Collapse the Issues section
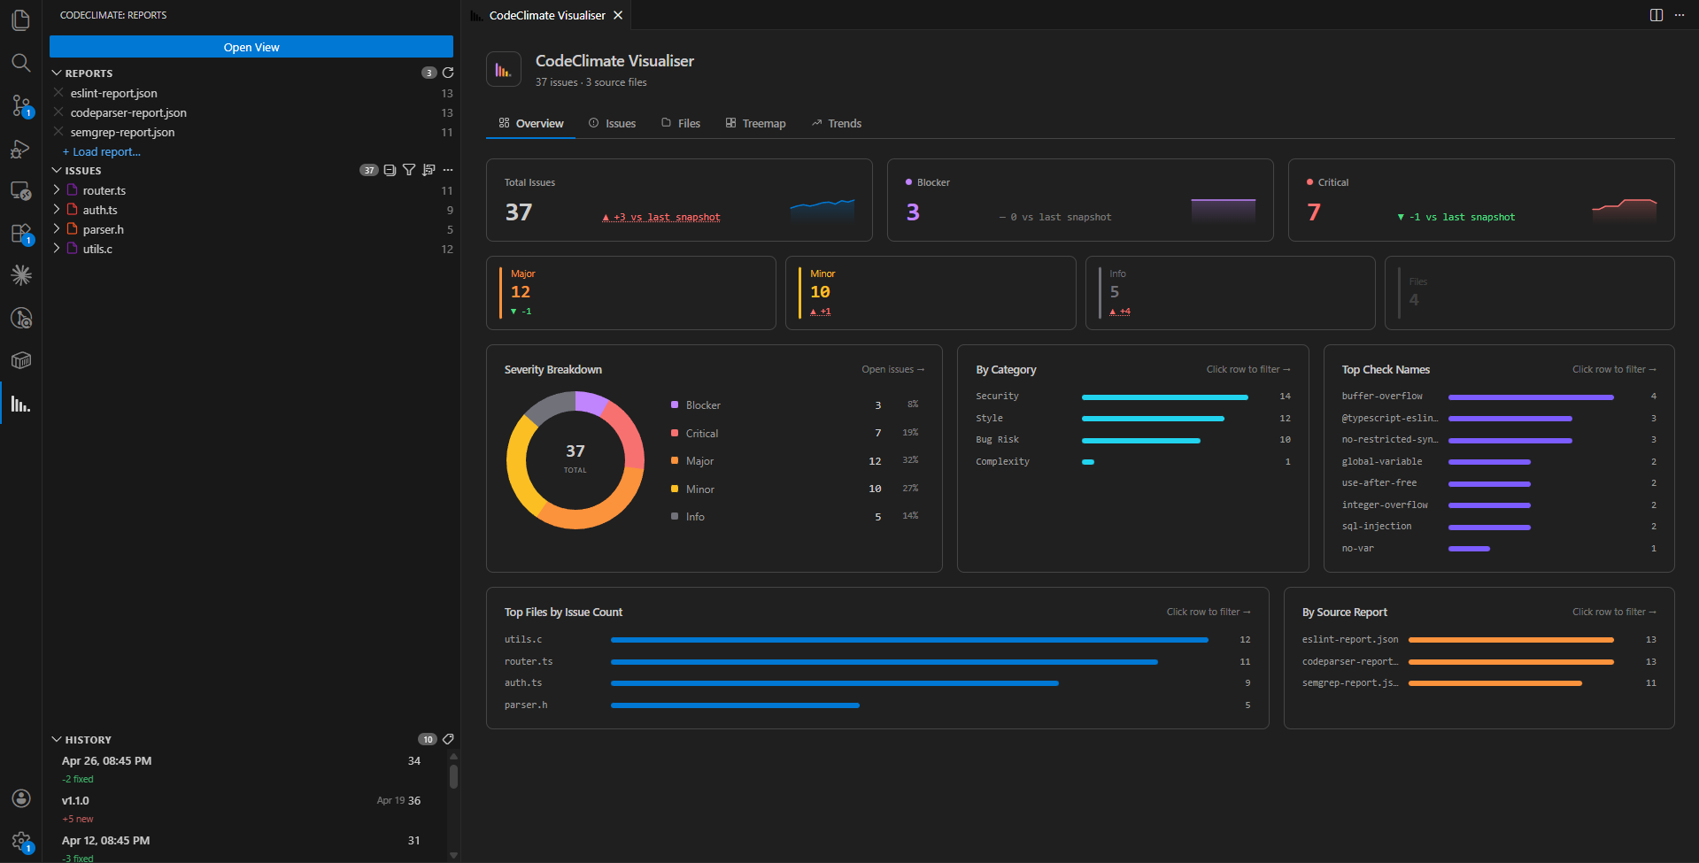Screen dimensions: 1699x863 click(x=57, y=171)
